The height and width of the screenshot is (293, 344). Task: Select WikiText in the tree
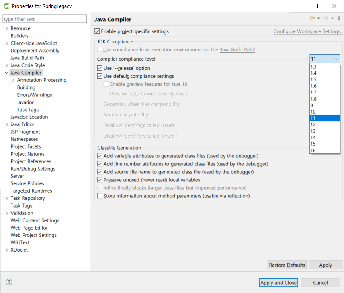coord(20,242)
